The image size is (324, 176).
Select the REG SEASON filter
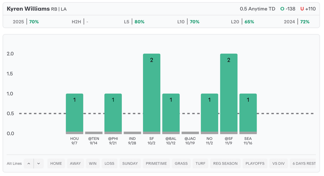[x=225, y=164]
